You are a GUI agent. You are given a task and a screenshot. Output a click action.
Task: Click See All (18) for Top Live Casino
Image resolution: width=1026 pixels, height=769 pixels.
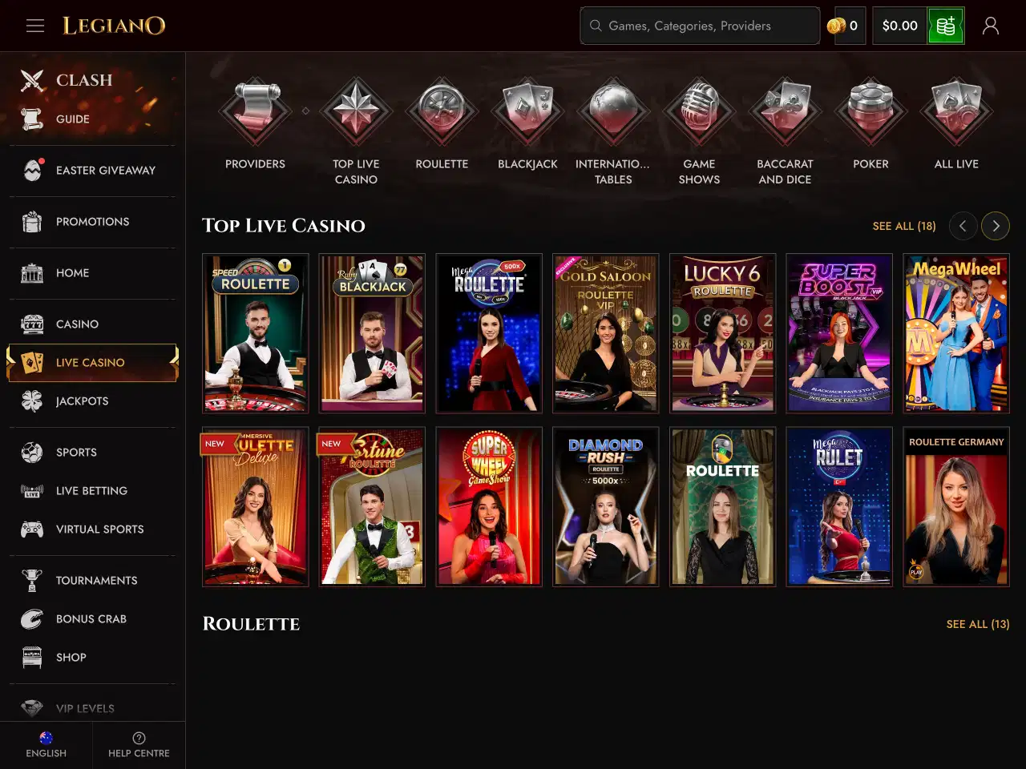(904, 226)
